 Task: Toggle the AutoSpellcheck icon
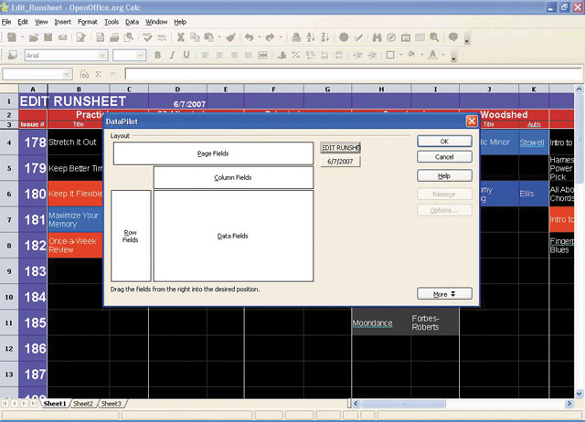tap(162, 37)
